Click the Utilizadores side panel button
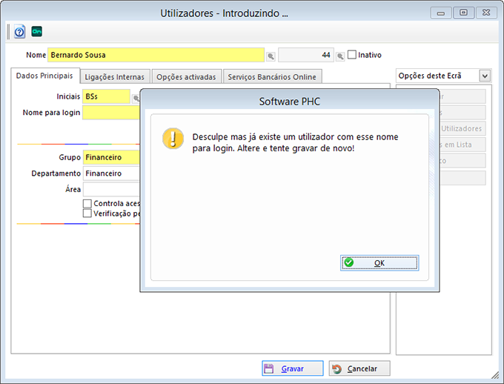 tap(462, 129)
